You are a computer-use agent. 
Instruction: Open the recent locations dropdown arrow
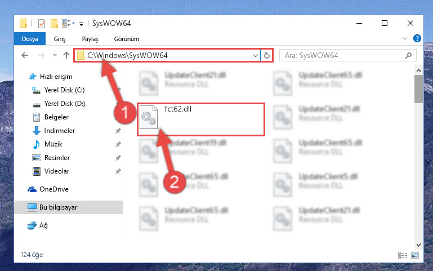point(55,55)
